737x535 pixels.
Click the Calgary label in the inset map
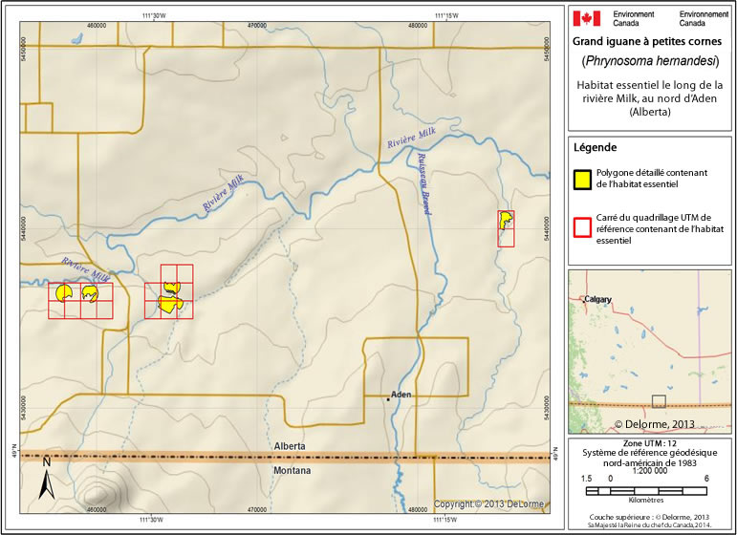[598, 299]
